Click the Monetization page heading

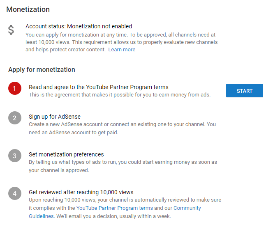tap(28, 9)
